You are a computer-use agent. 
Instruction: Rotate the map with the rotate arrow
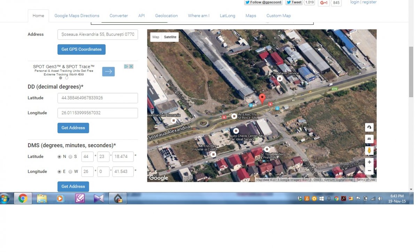[369, 127]
